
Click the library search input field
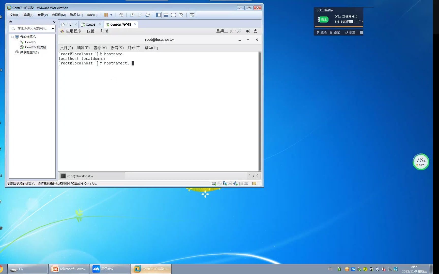pyautogui.click(x=32, y=28)
